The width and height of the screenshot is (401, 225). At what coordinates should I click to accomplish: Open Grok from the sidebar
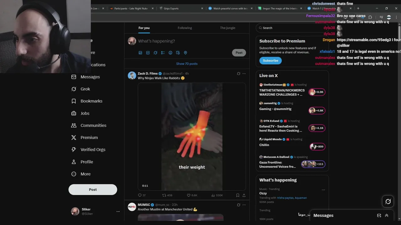[x=81, y=89]
